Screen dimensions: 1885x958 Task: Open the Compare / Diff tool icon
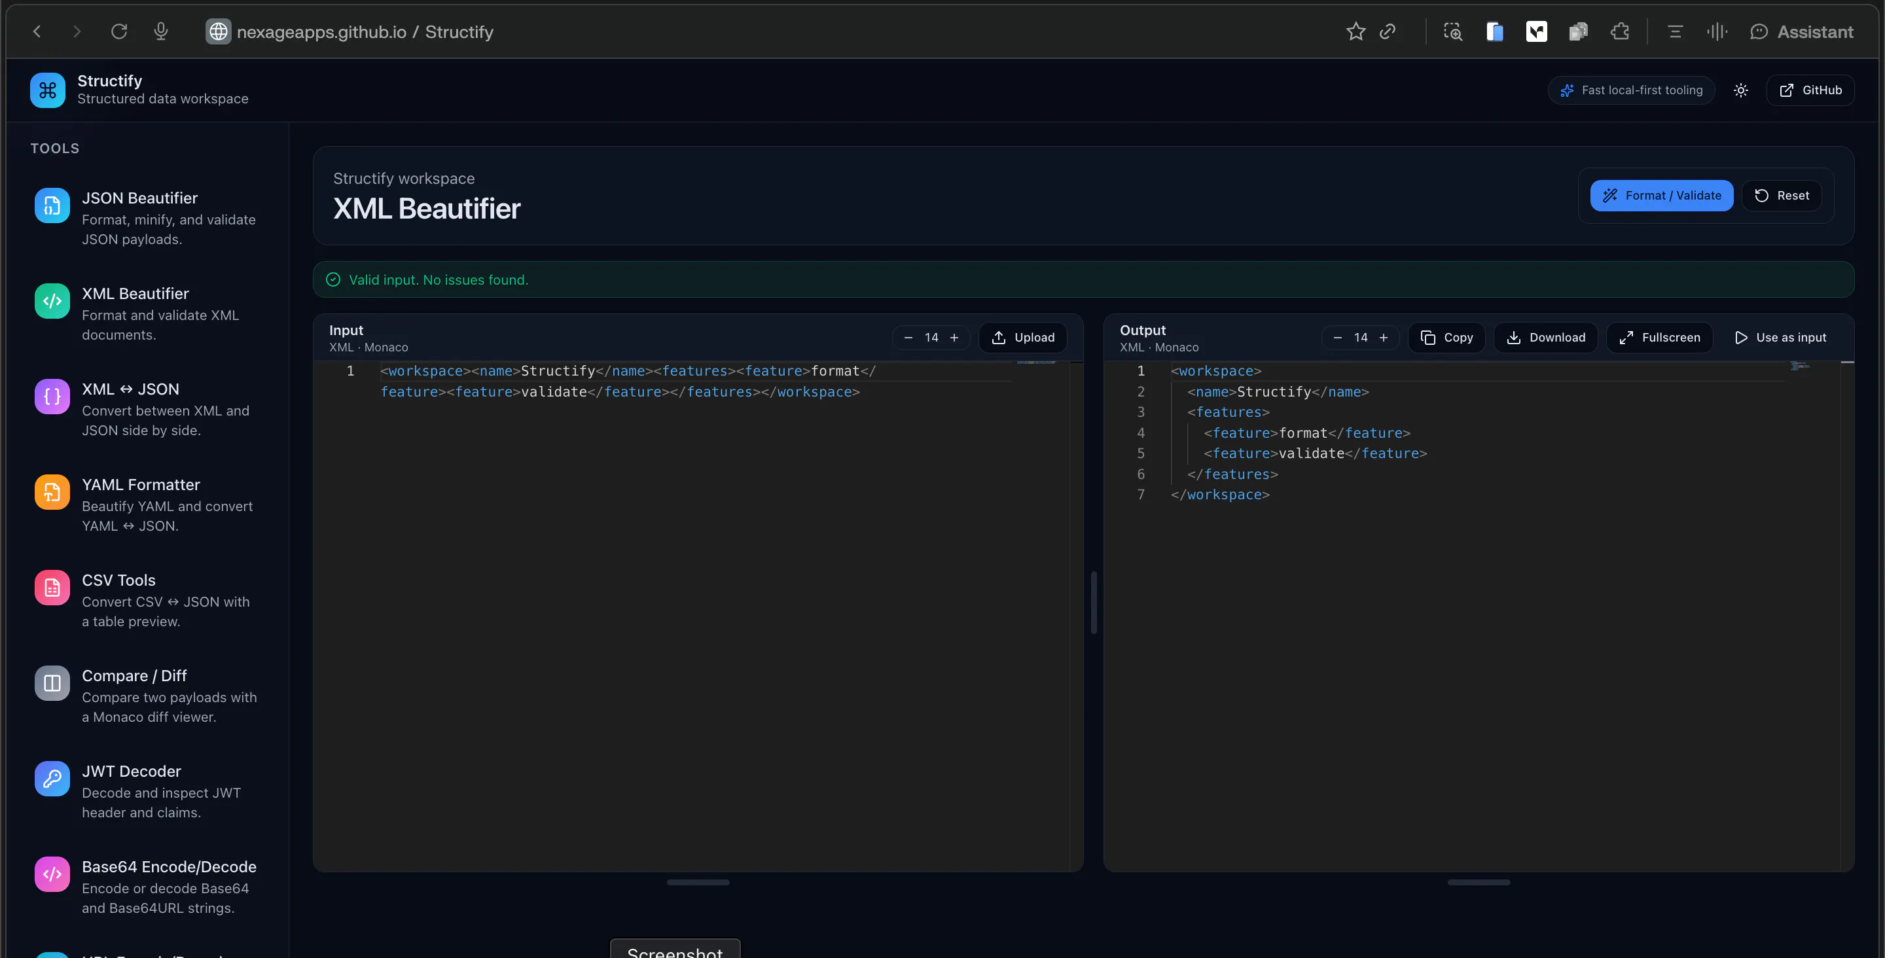52,683
